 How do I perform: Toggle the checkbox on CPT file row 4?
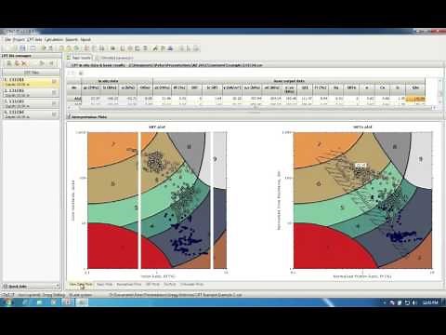click(55, 114)
